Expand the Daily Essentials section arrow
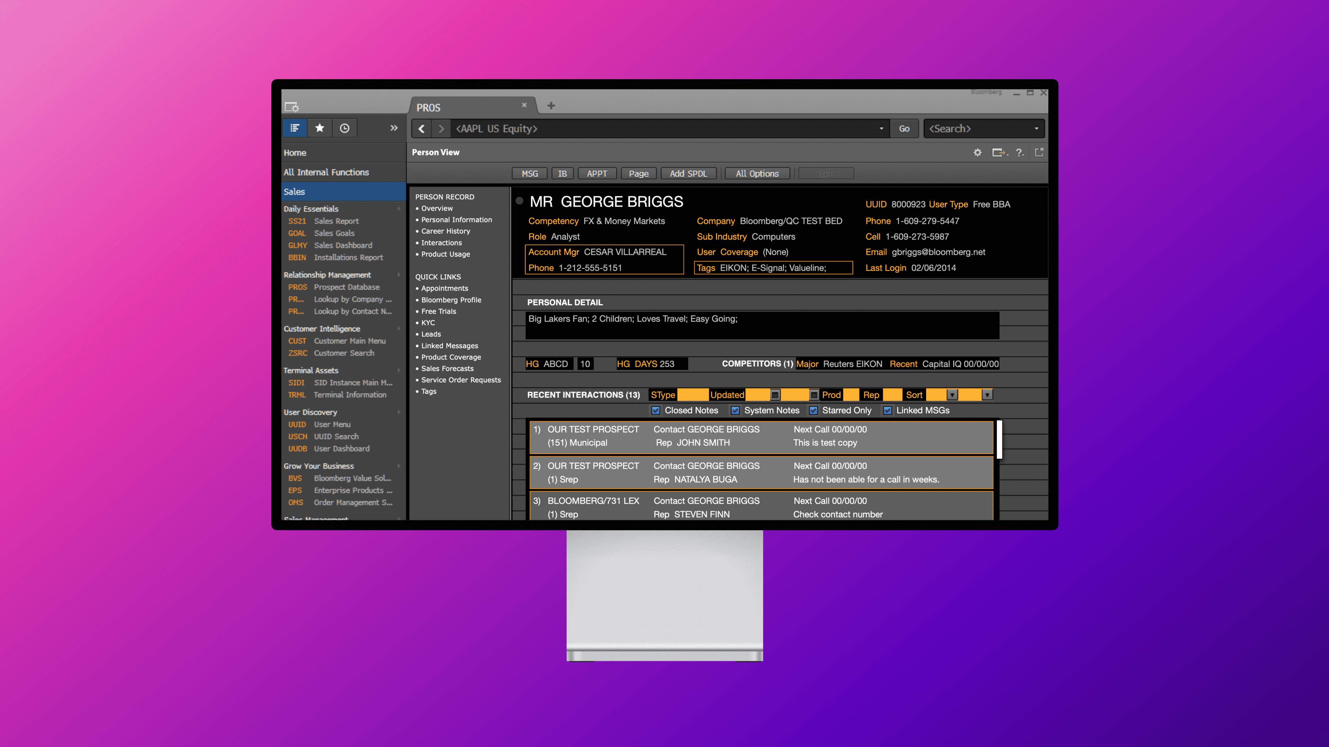 [399, 209]
